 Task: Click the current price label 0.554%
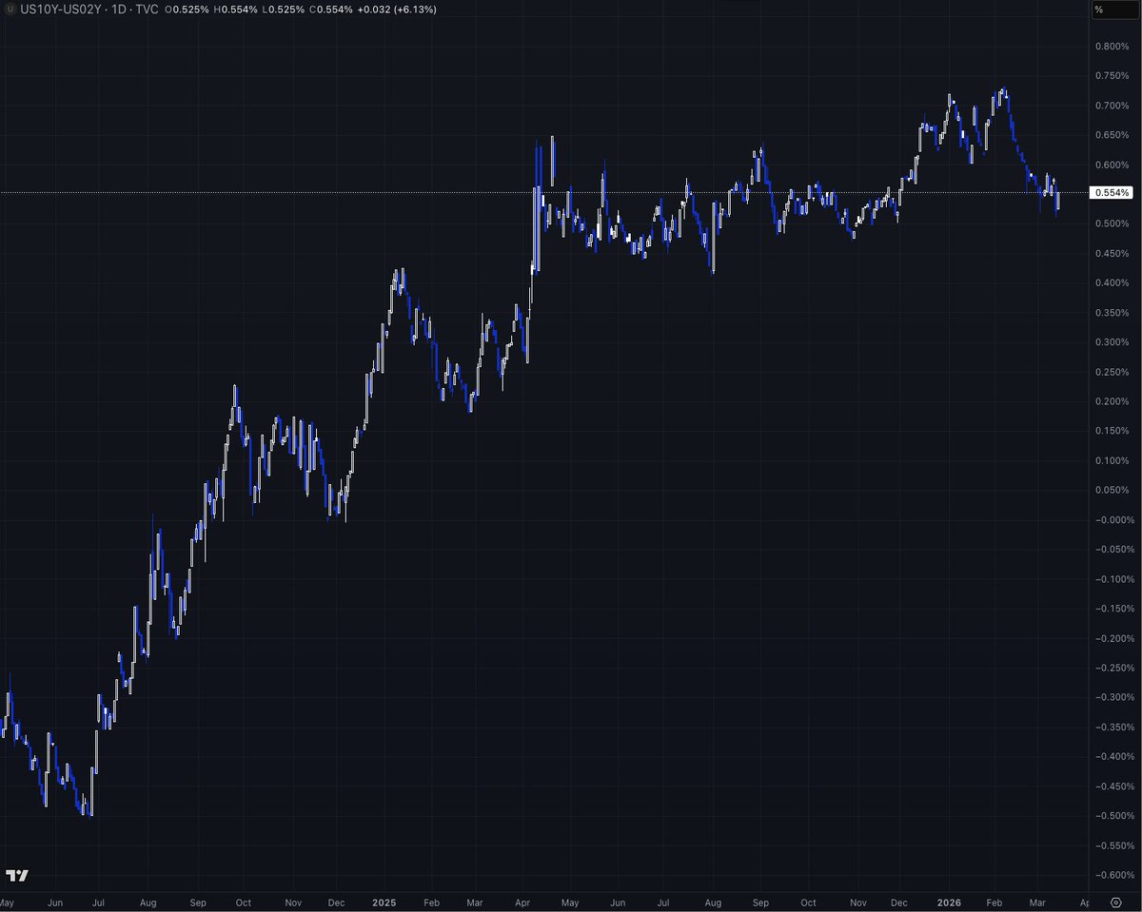click(1112, 193)
